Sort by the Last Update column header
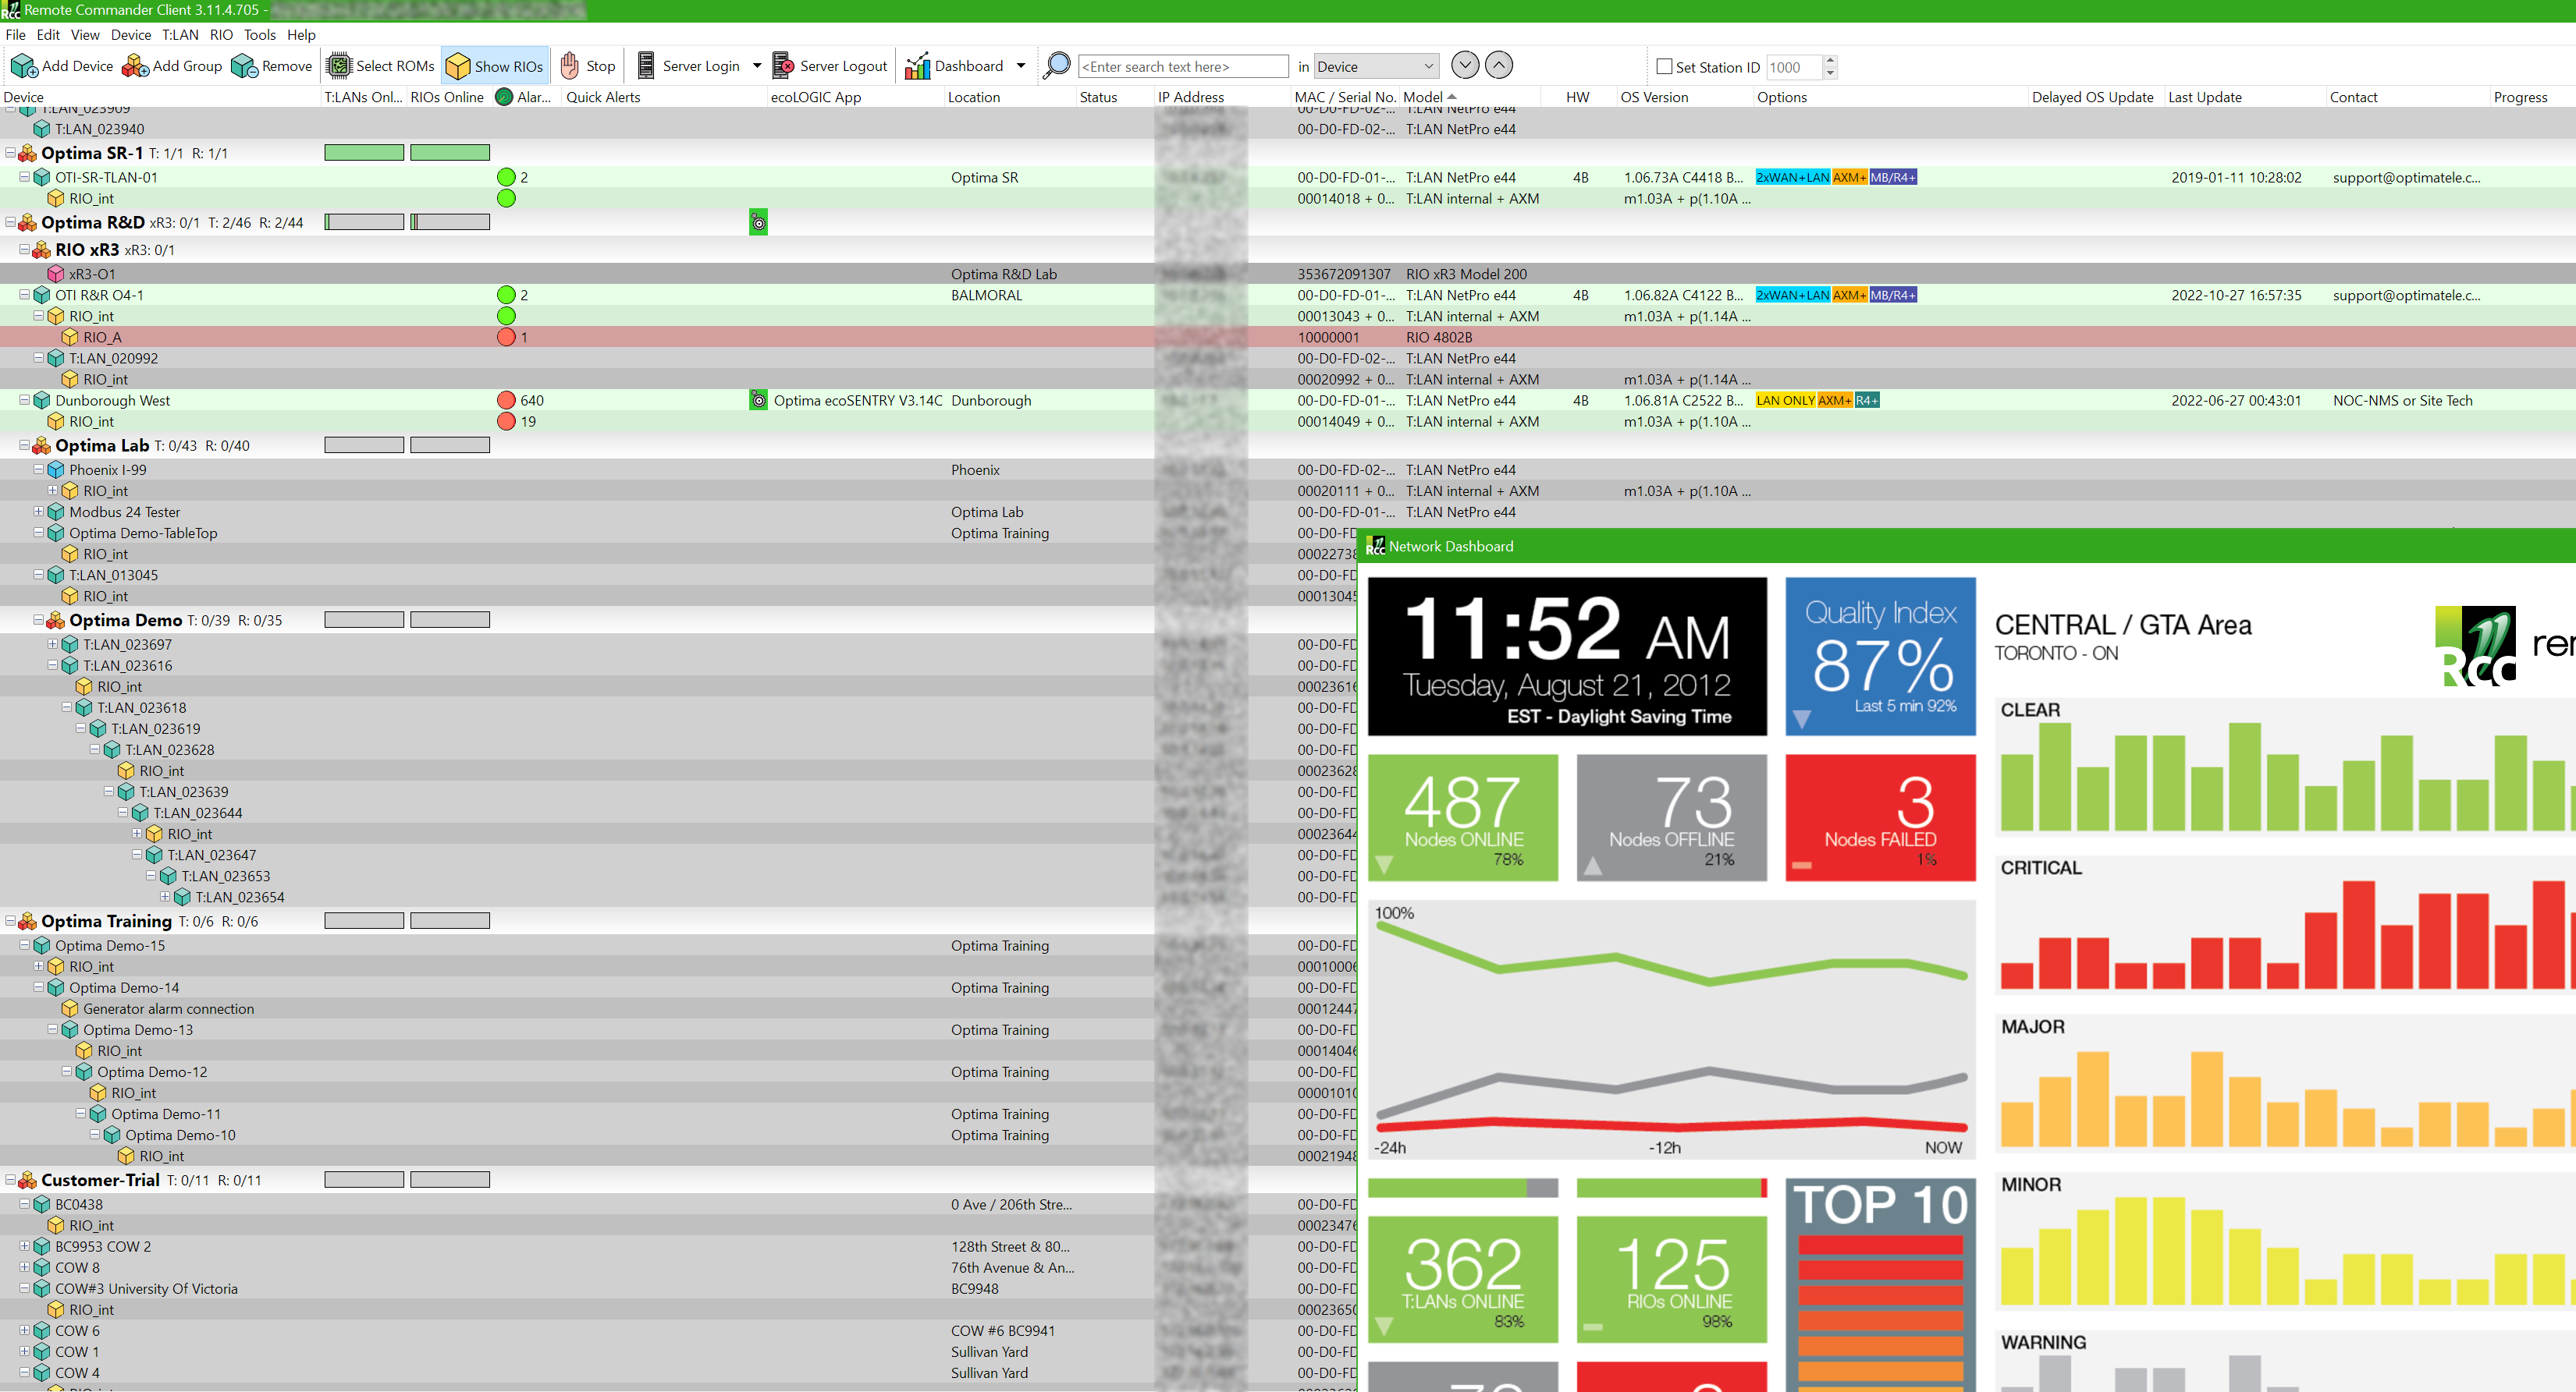2576x1392 pixels. click(x=2244, y=97)
